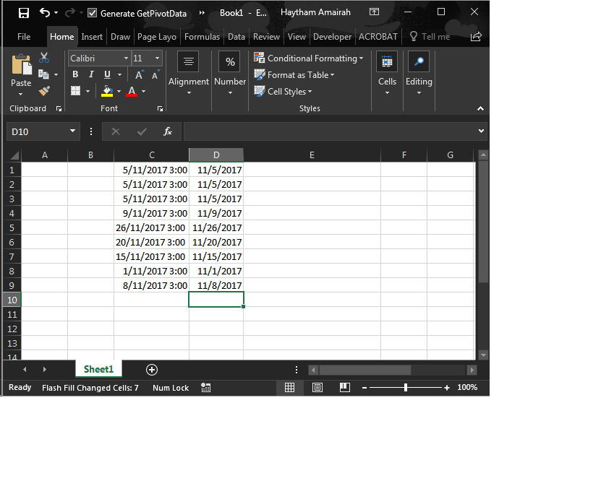Screen dimensions: 601x499
Task: Switch to Page Break Preview view
Action: click(345, 388)
